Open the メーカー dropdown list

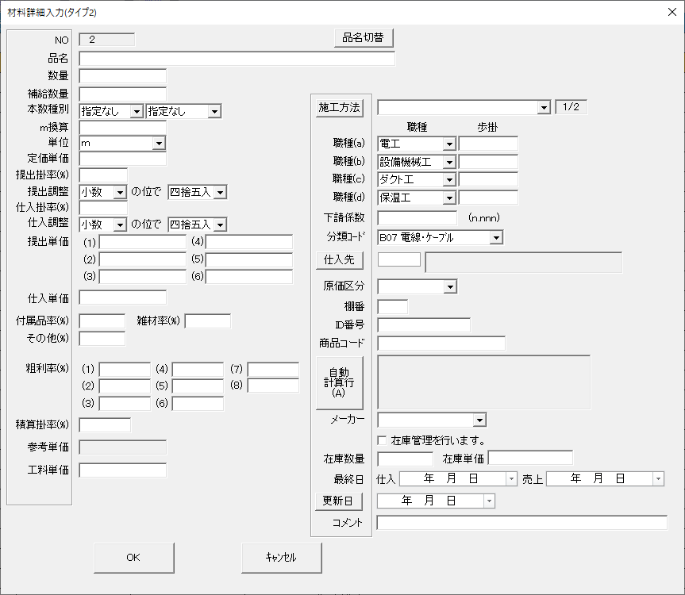pyautogui.click(x=479, y=420)
